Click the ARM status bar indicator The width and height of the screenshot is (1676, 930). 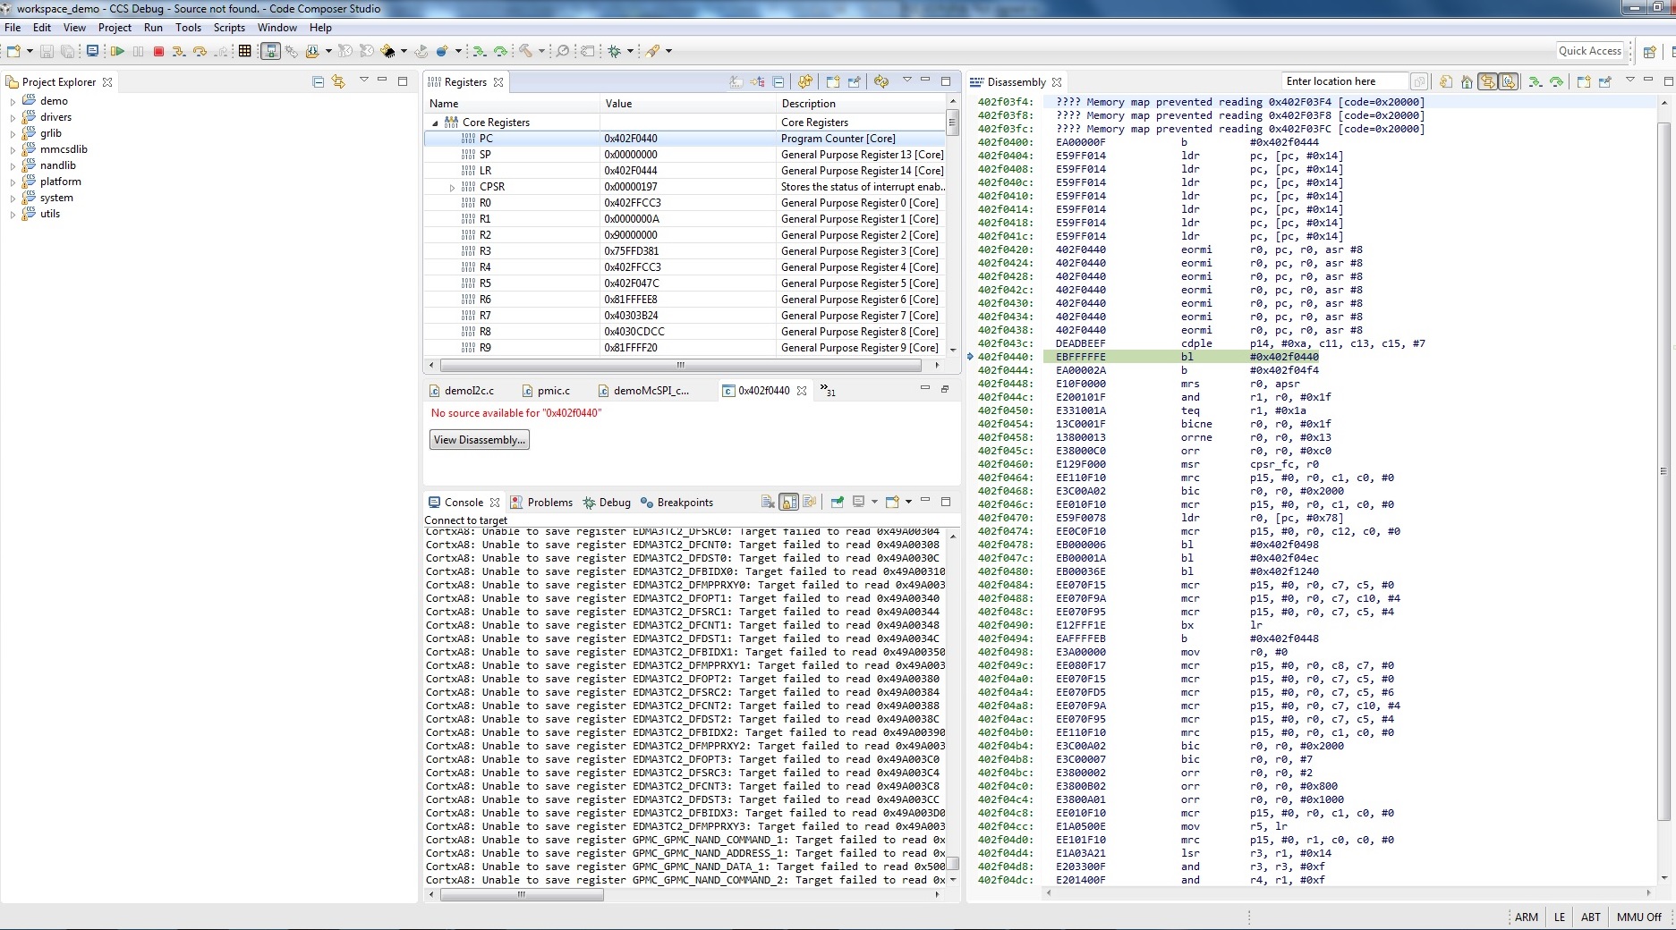coord(1526,917)
